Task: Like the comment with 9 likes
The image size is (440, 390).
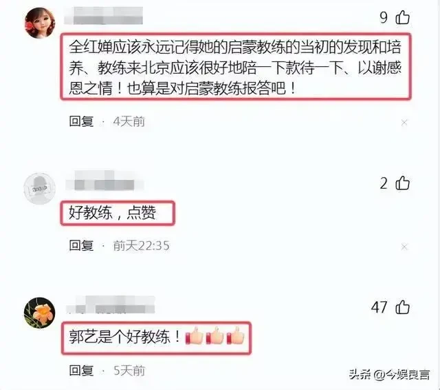Action: [402, 17]
